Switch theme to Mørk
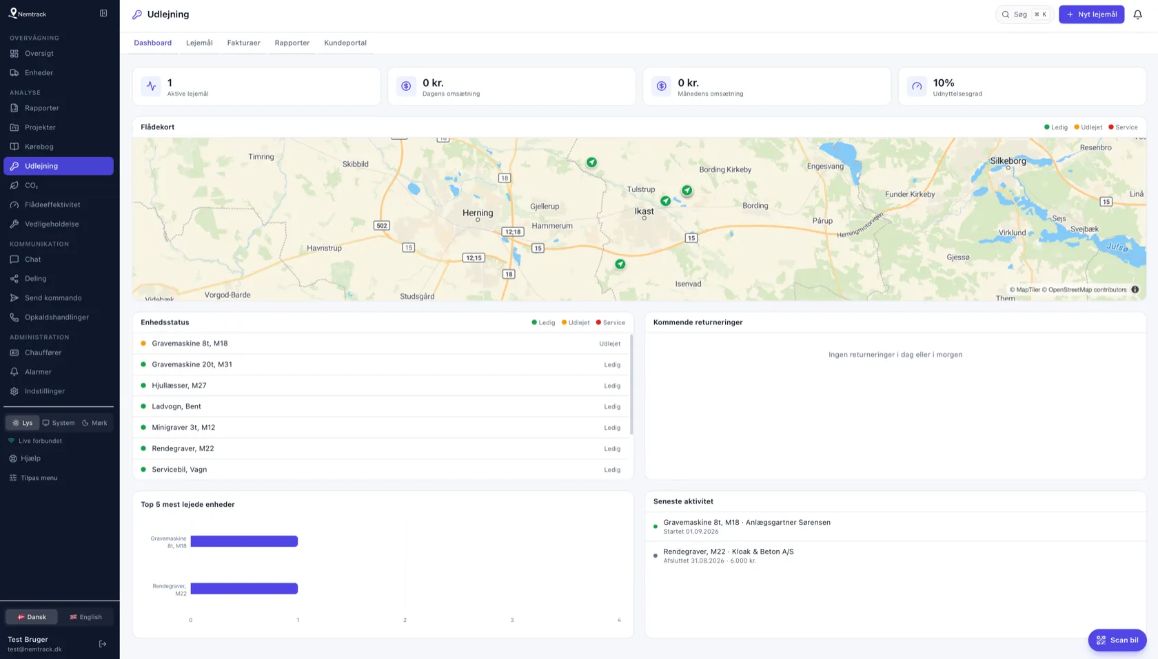 pyautogui.click(x=94, y=423)
